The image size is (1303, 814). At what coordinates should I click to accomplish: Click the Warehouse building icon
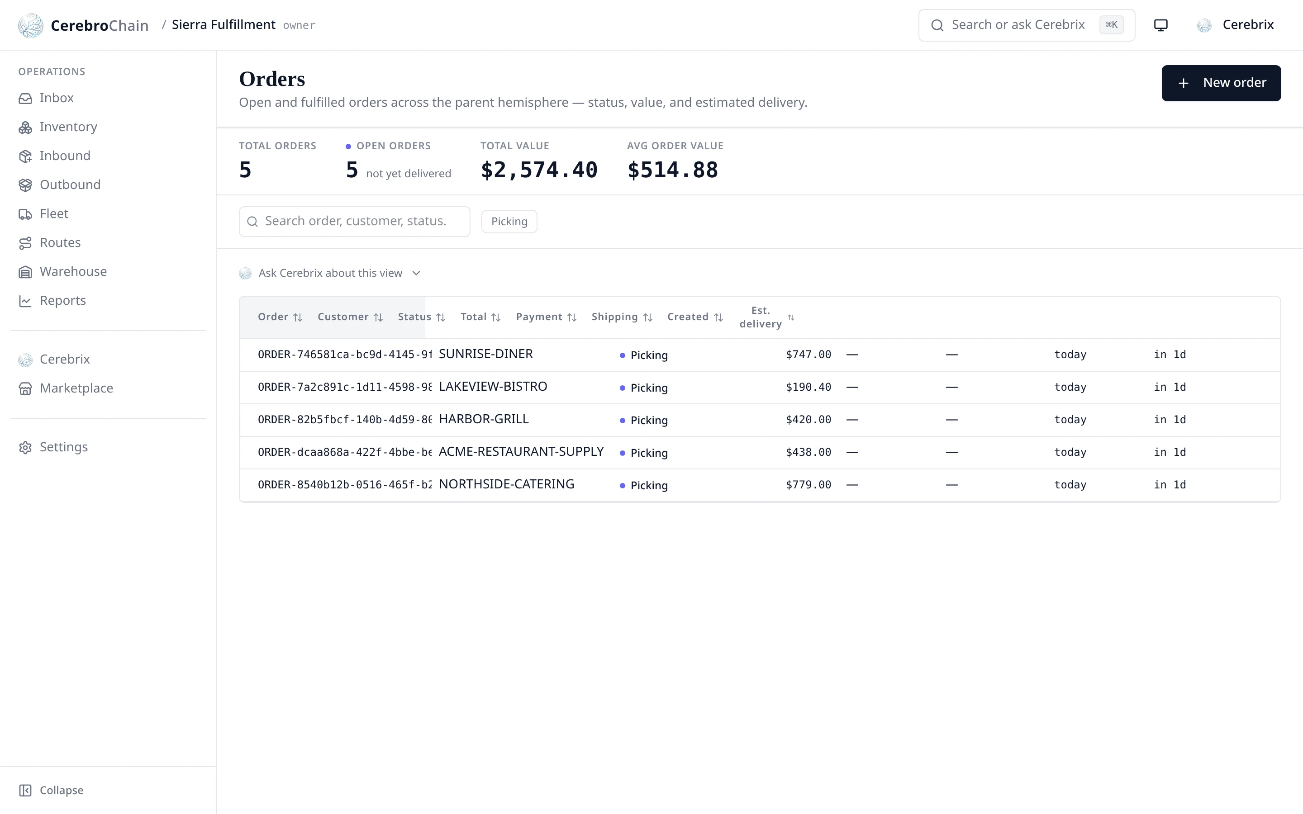click(x=25, y=272)
